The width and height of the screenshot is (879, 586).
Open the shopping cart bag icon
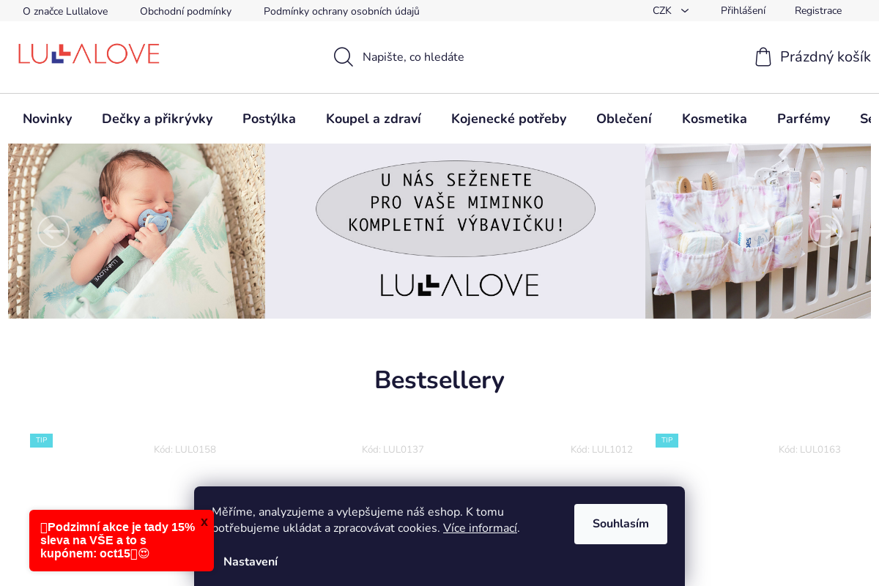coord(763,57)
